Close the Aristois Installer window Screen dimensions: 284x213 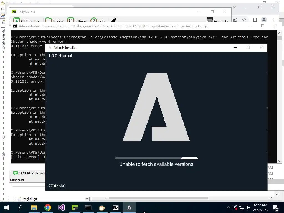tap(261, 47)
